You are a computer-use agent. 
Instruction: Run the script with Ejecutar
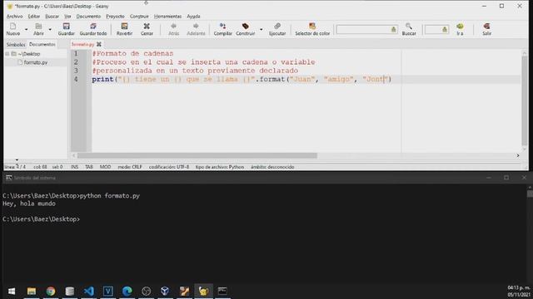pos(277,29)
